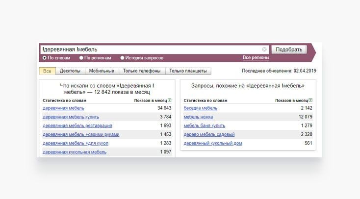Select the 'По словам' radio button
The width and height of the screenshot is (360, 199).
pos(45,58)
